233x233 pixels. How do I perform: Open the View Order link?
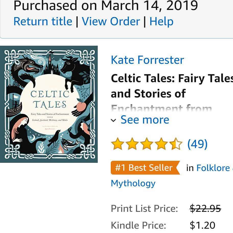pos(111,21)
